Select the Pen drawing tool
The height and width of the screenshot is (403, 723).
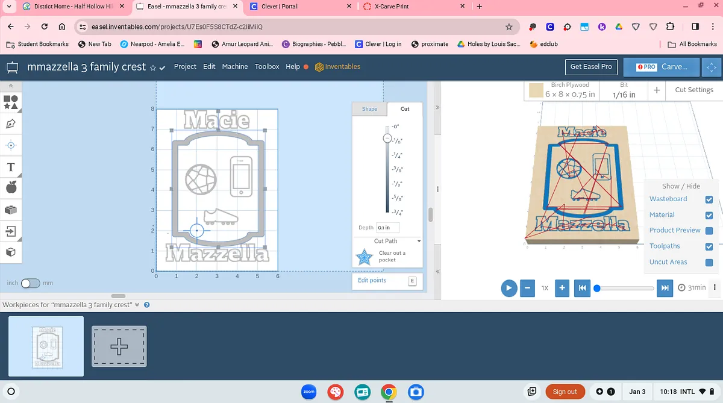pyautogui.click(x=11, y=123)
